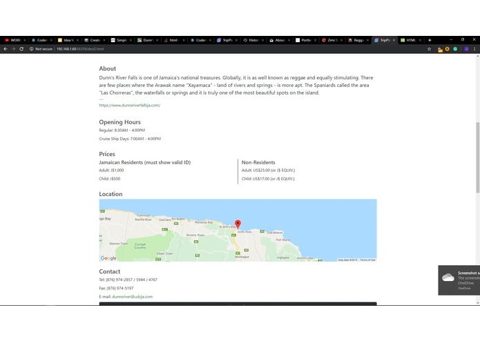
Task: Close the active TripPla tab
Action: pos(394,40)
